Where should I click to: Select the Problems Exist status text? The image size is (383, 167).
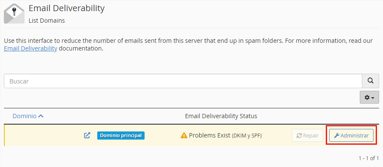pos(210,135)
